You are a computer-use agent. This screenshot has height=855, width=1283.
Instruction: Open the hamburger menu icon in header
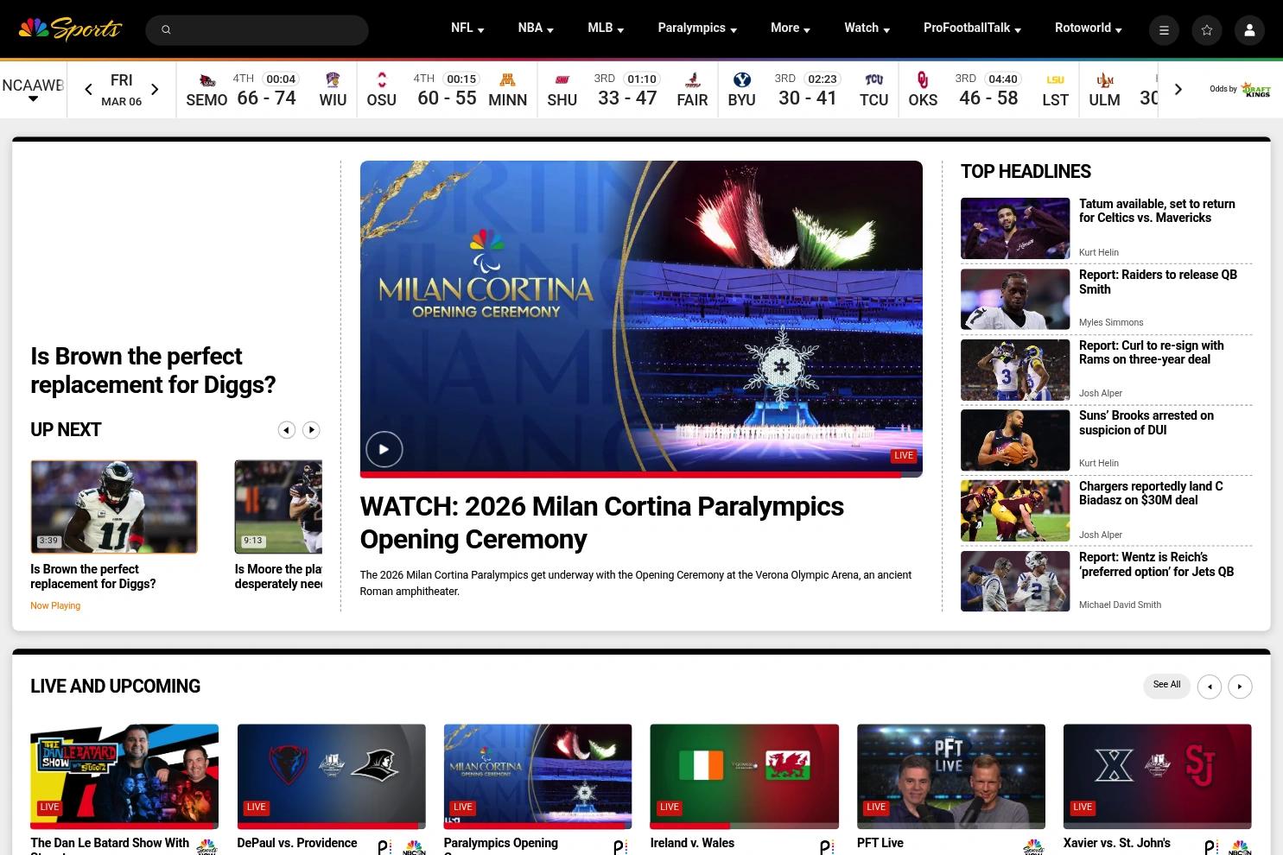pyautogui.click(x=1164, y=30)
